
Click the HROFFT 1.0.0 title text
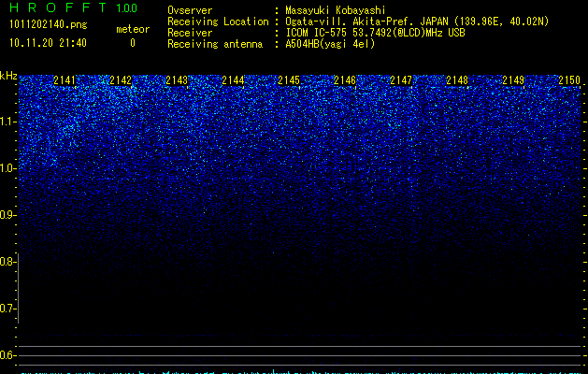tap(73, 7)
